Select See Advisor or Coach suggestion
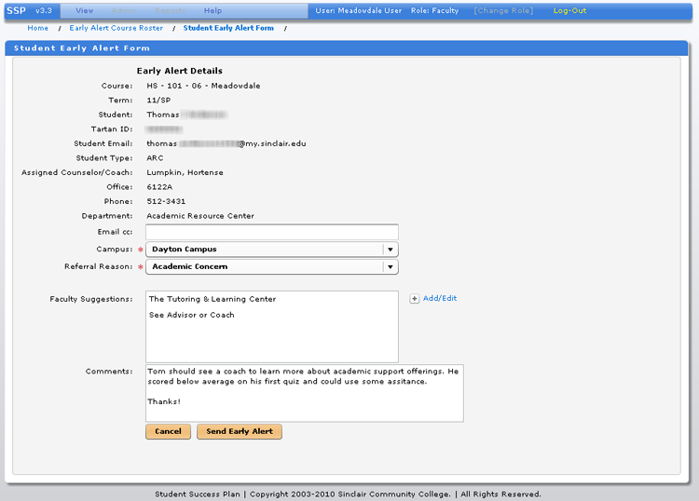The height and width of the screenshot is (501, 699). tap(191, 315)
